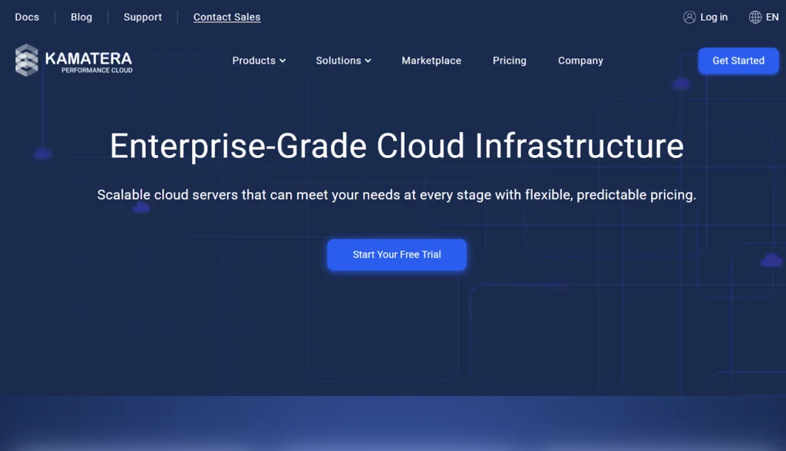Click the EN label in the top bar

tap(774, 16)
